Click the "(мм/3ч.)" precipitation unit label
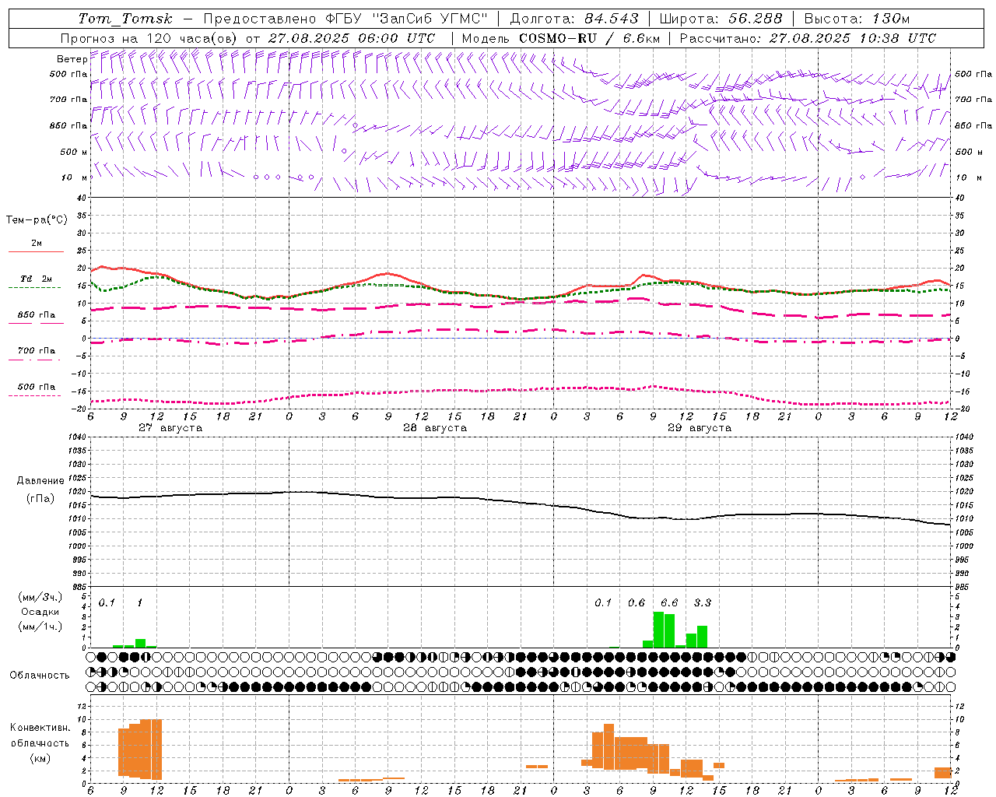 point(40,597)
